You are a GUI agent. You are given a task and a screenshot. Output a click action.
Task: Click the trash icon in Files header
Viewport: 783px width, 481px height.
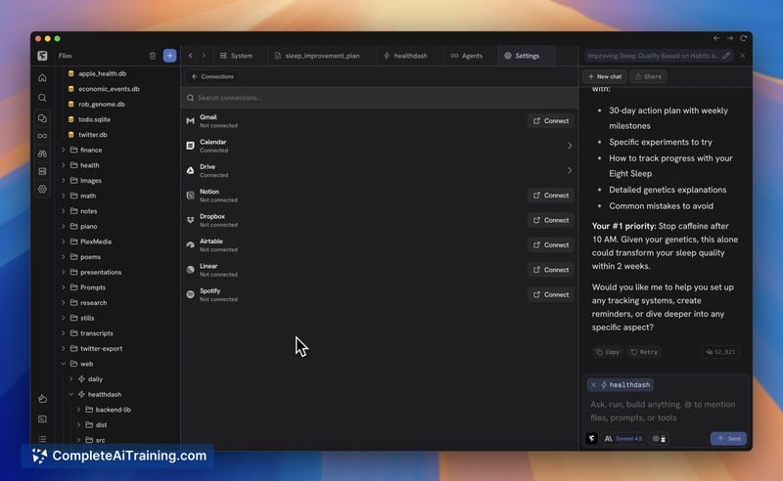point(153,56)
